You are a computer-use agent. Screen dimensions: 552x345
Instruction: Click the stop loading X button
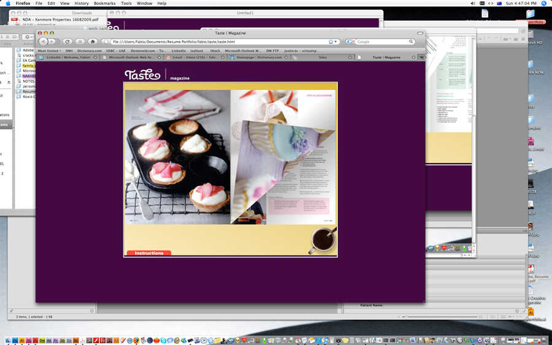tap(80, 42)
